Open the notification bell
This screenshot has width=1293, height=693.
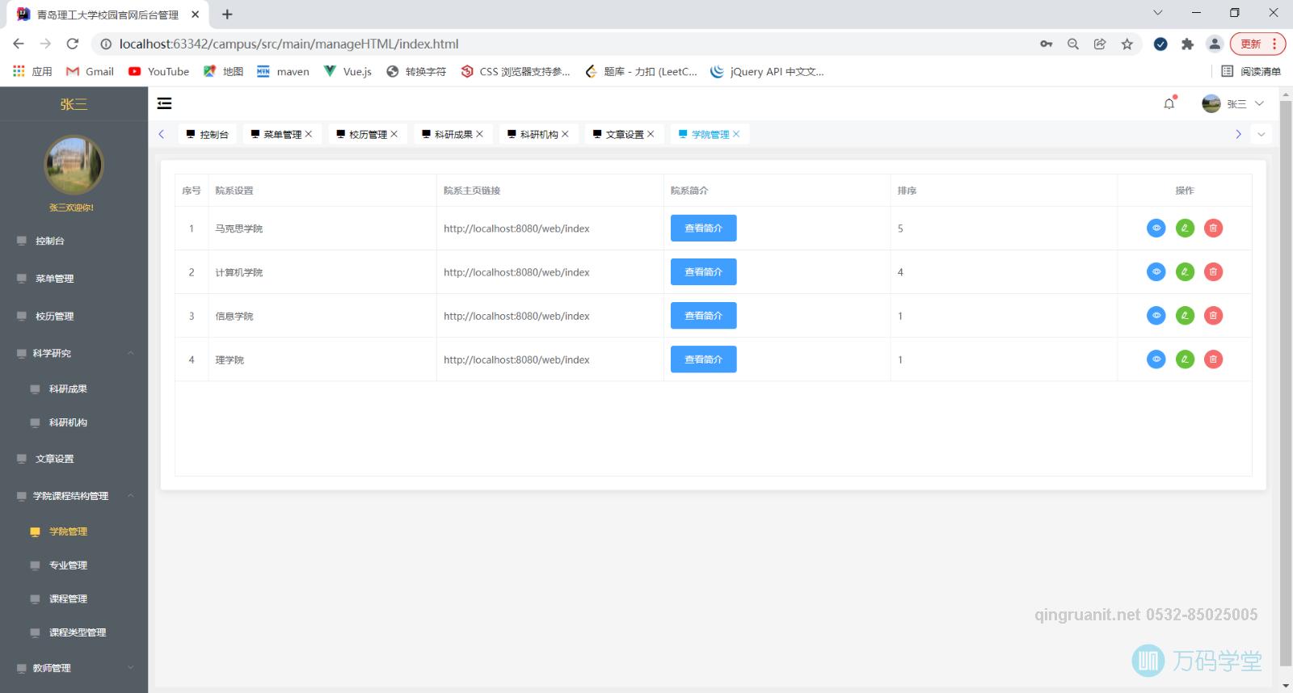tap(1169, 103)
